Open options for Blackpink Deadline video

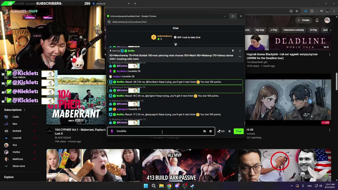pos(330,55)
